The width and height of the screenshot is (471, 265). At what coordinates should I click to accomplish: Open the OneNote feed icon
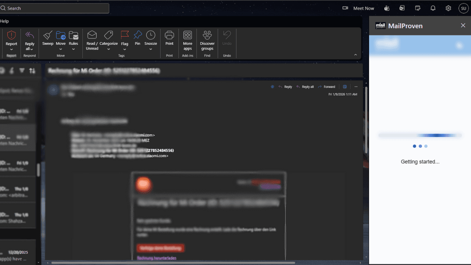point(402,8)
